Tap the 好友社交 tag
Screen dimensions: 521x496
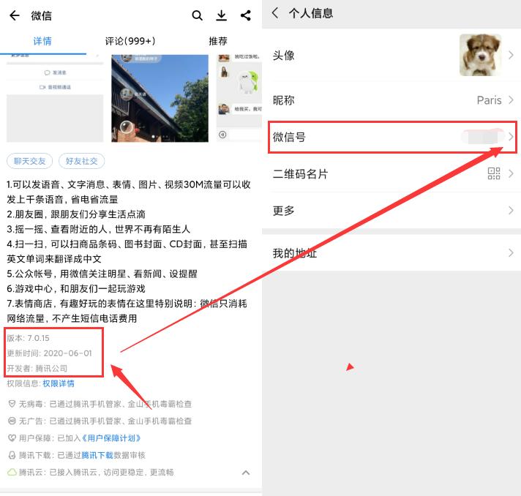pos(82,161)
